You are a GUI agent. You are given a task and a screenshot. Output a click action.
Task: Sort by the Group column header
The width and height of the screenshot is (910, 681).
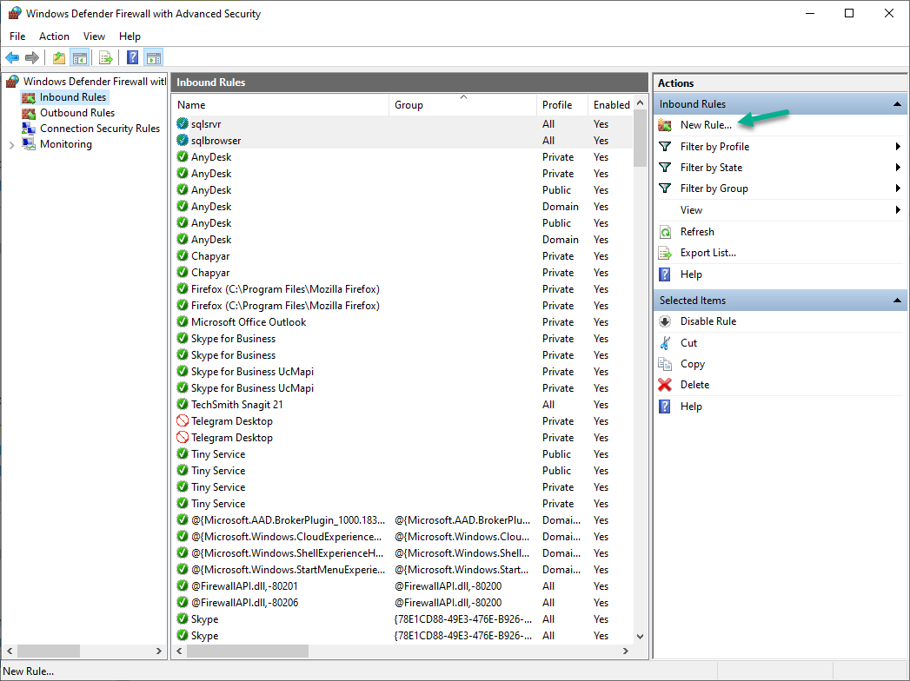point(462,105)
